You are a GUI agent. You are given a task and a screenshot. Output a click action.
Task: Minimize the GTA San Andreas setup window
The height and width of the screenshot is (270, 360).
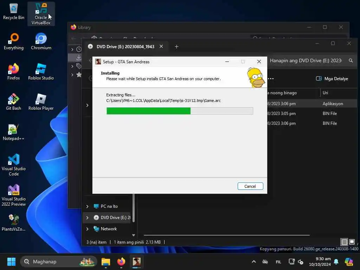point(227,62)
